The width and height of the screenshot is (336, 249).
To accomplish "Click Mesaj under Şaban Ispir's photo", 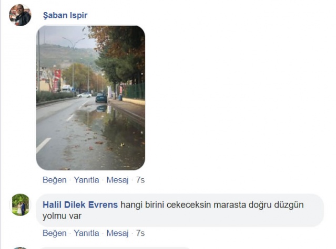I will pos(117,180).
